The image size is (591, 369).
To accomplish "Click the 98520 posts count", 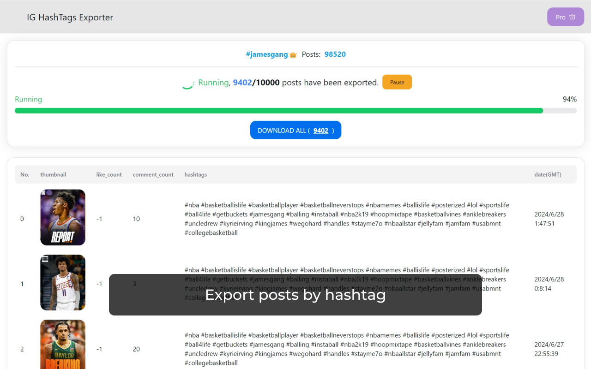I will 335,54.
